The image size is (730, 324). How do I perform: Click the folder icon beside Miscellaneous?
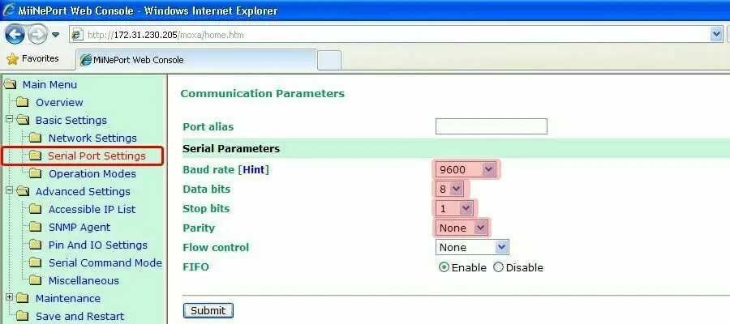35,280
